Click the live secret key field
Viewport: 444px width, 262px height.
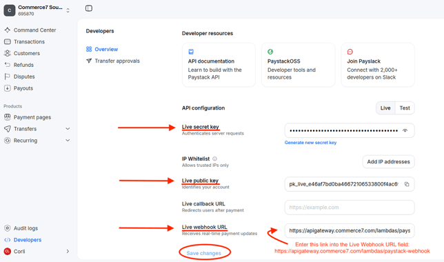pyautogui.click(x=350, y=130)
